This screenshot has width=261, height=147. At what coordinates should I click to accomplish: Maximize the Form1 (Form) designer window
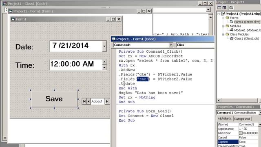144,11
